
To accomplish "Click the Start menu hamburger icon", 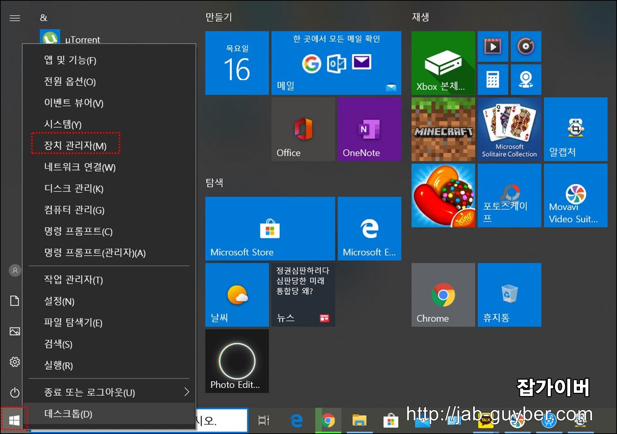I will pyautogui.click(x=15, y=18).
